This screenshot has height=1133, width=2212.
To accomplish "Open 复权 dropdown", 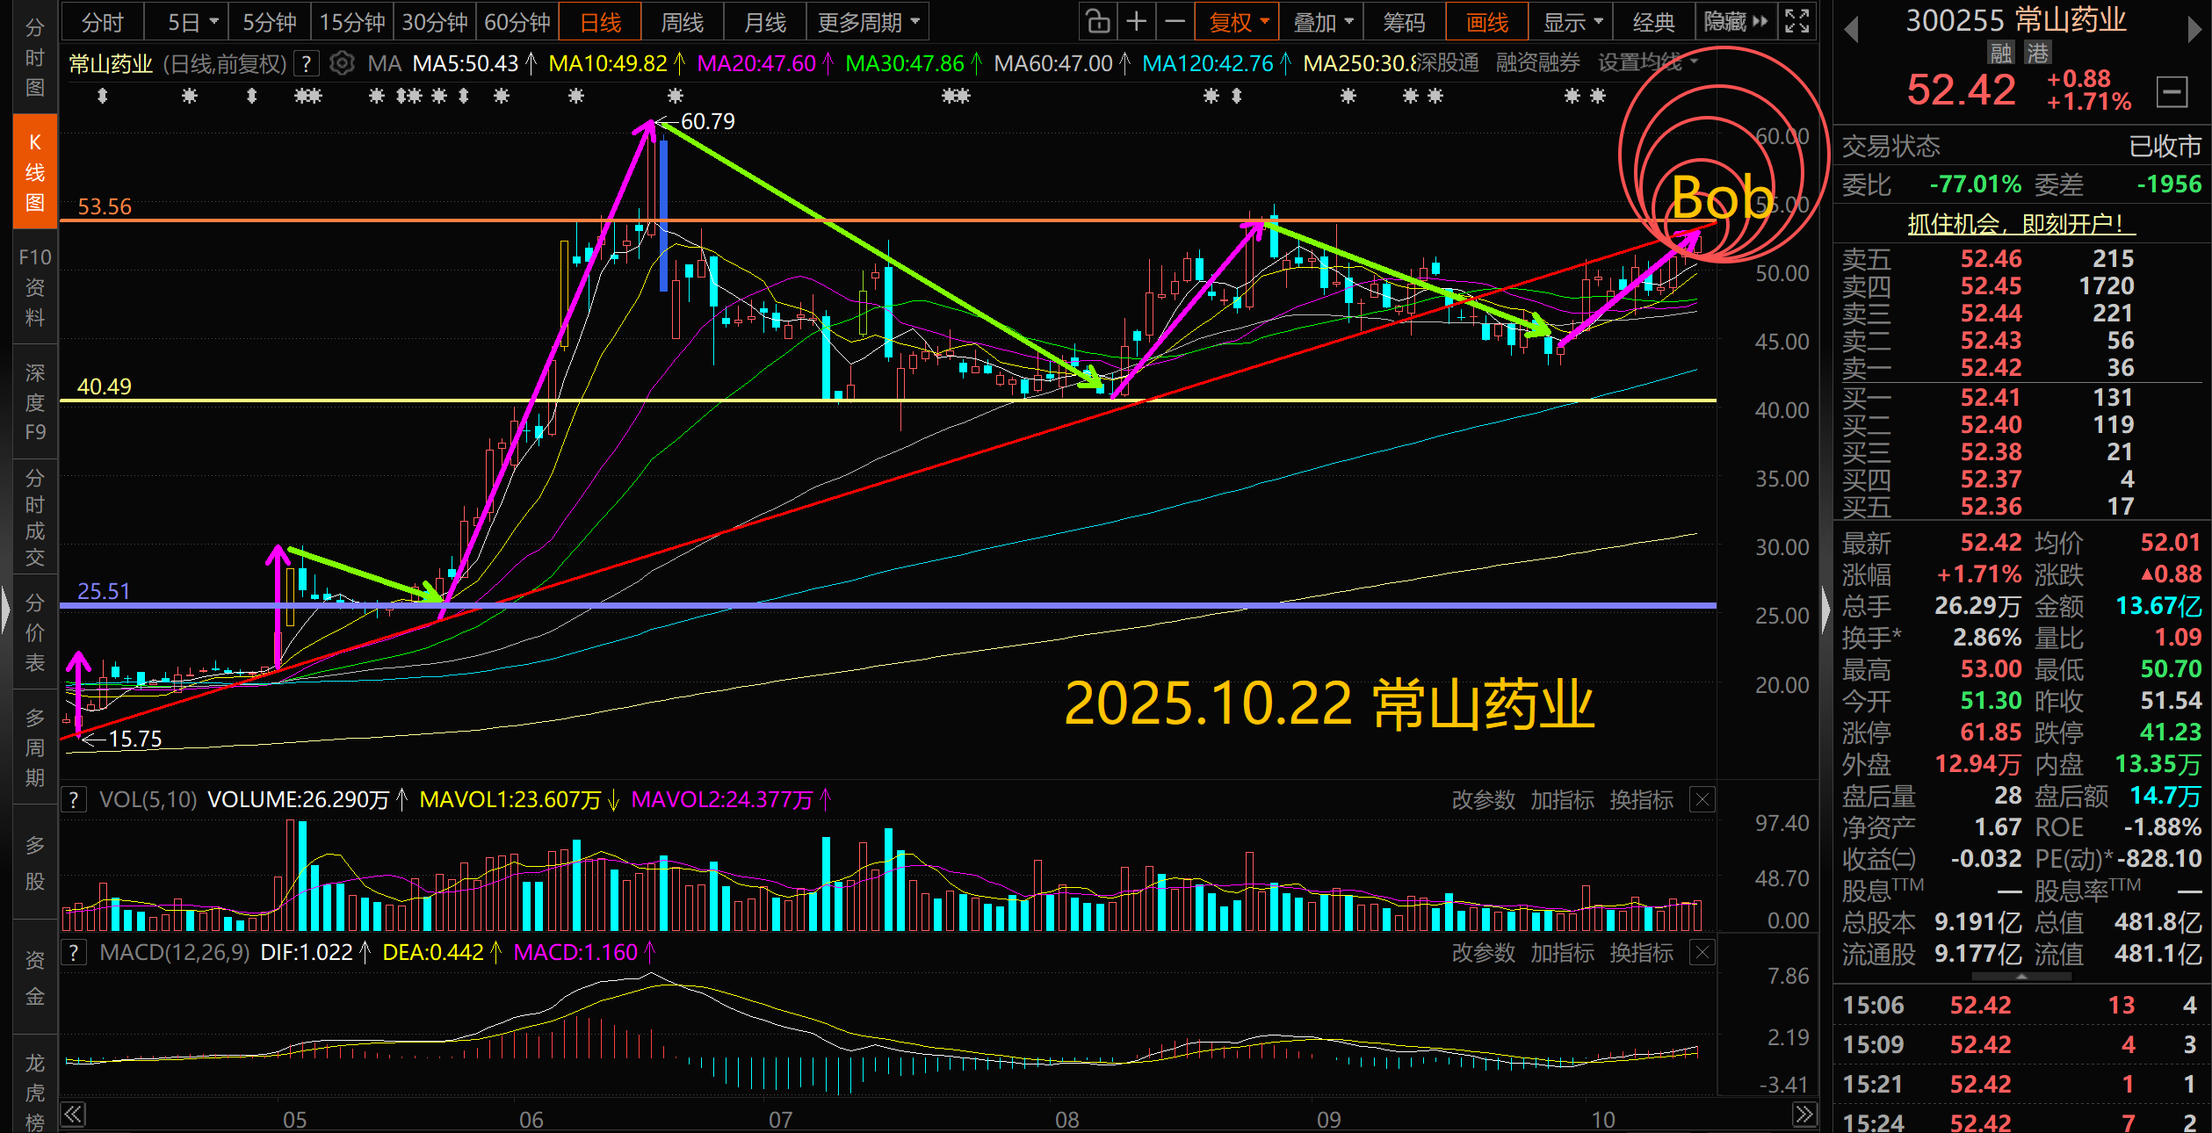I will pyautogui.click(x=1238, y=22).
